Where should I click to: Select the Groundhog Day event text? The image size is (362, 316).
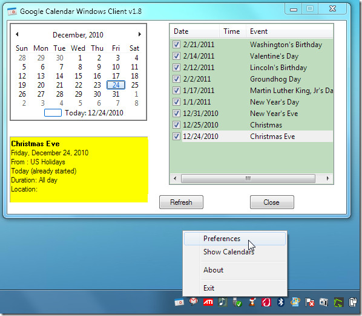click(x=275, y=79)
